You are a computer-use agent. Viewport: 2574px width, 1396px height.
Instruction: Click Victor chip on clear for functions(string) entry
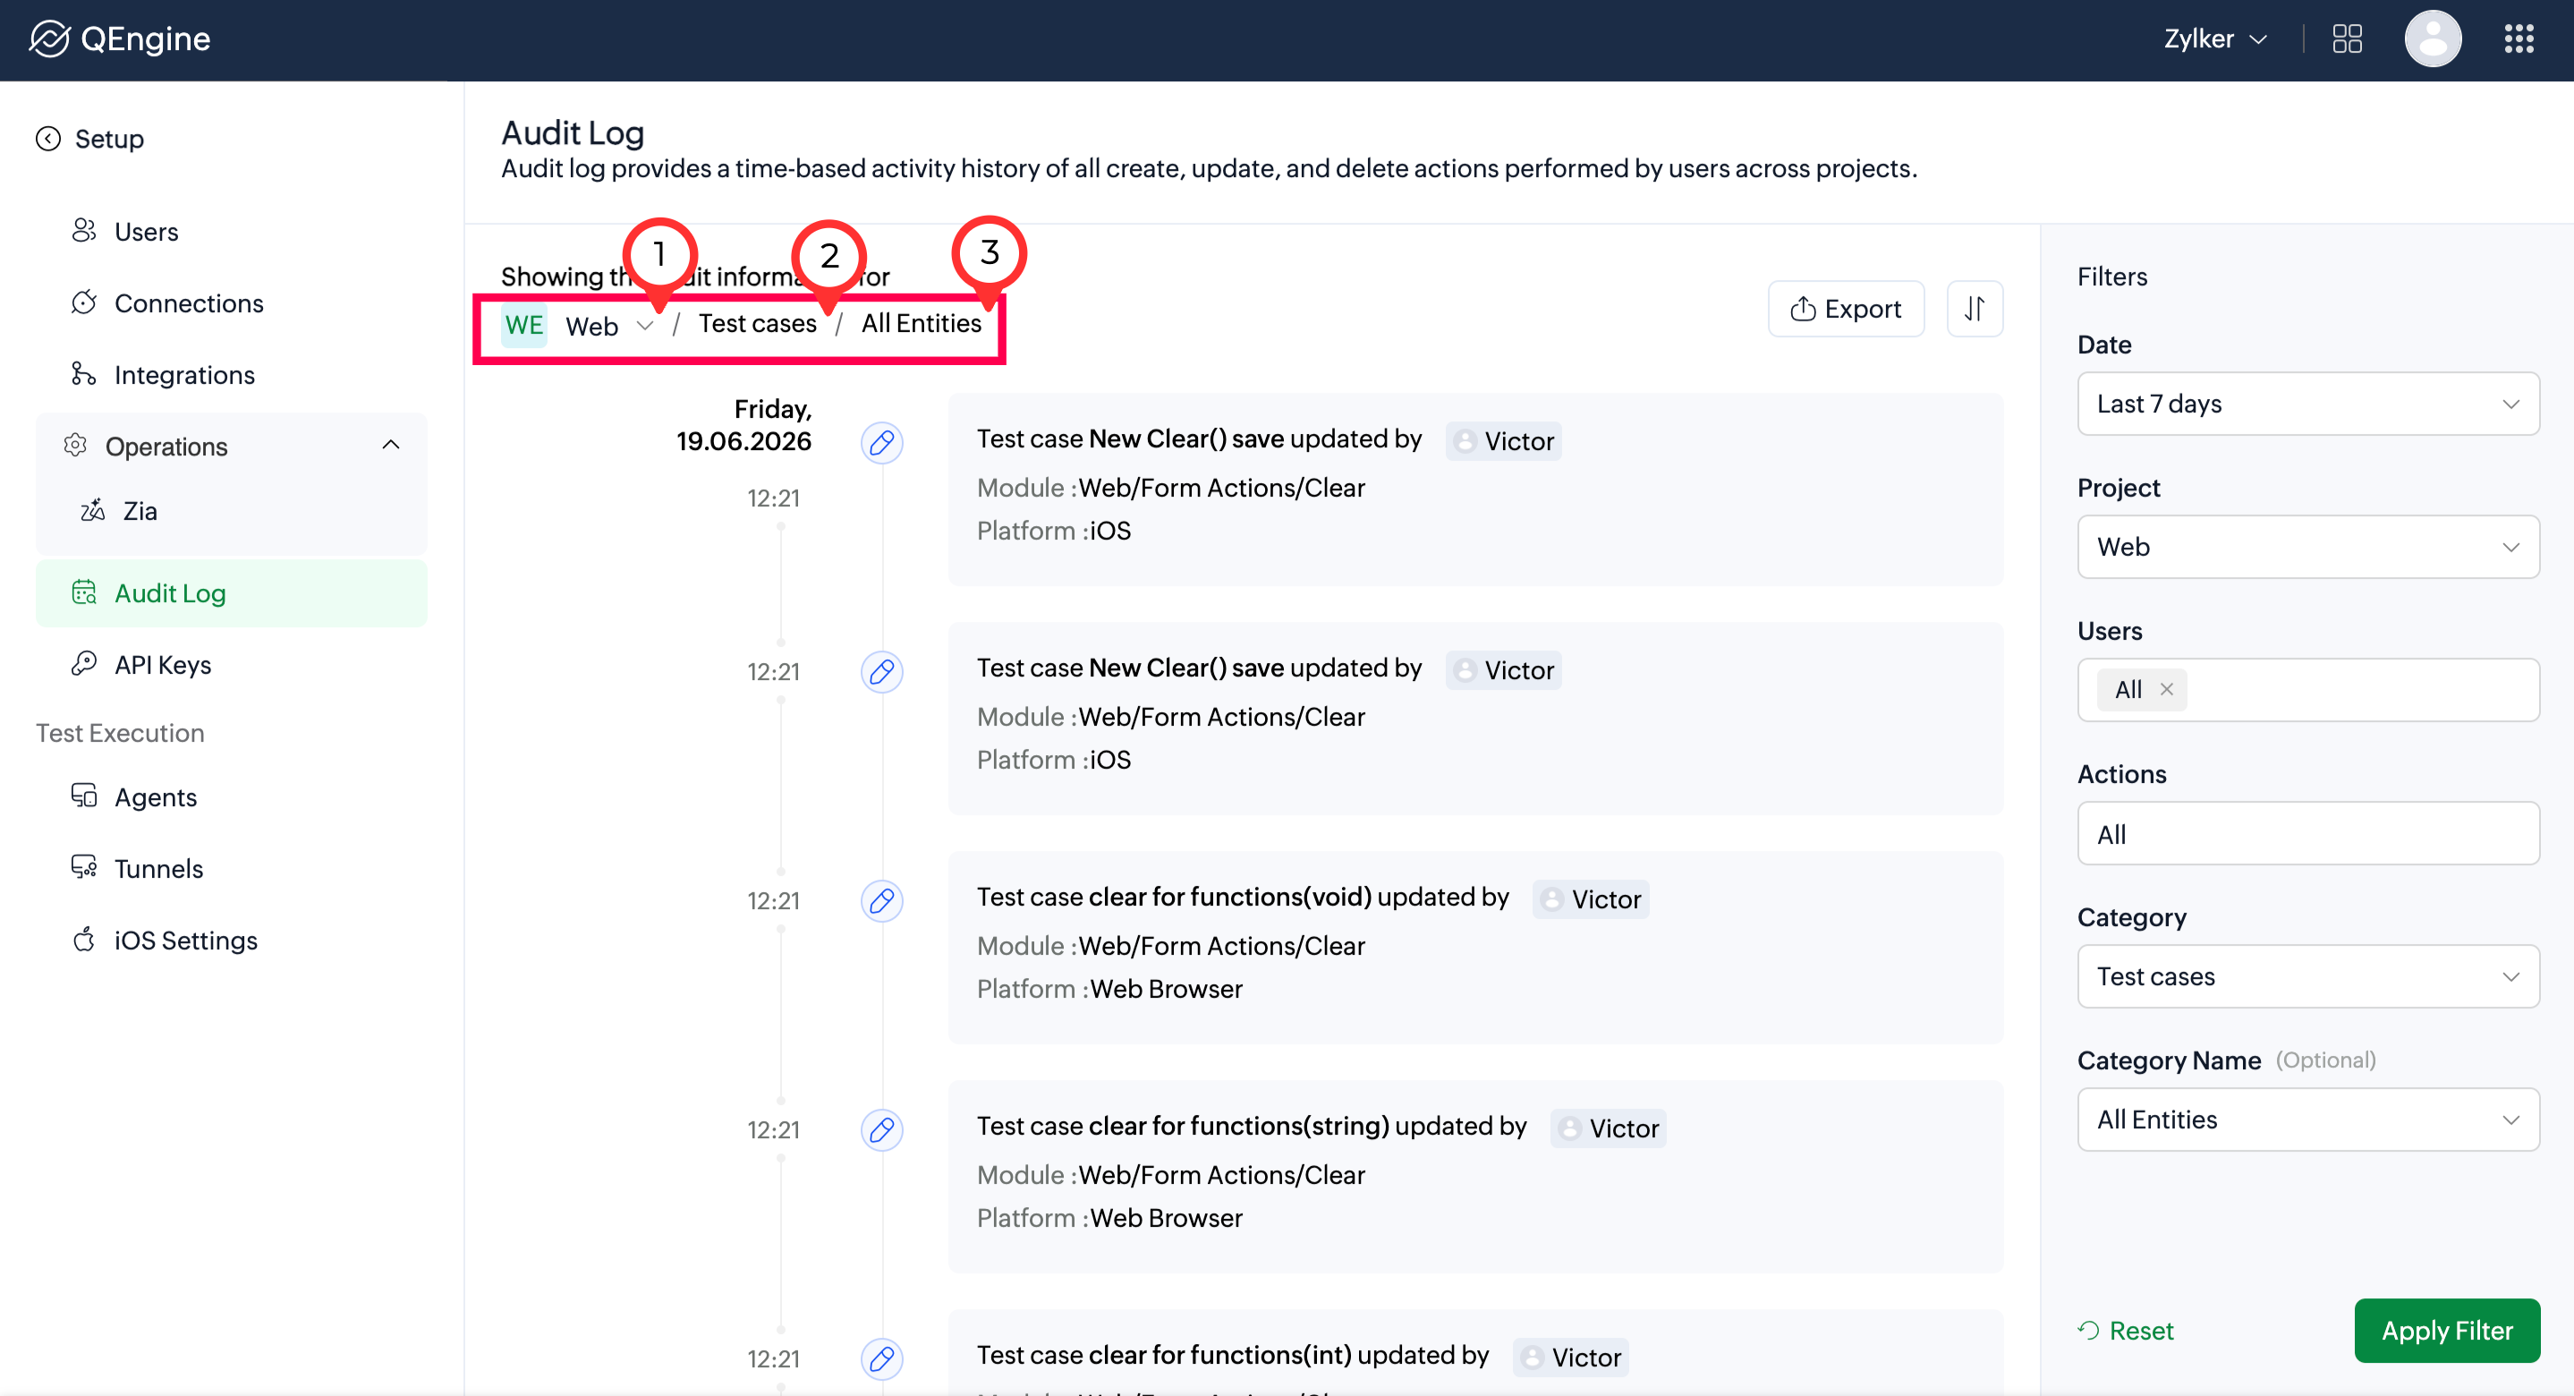[x=1609, y=1128]
